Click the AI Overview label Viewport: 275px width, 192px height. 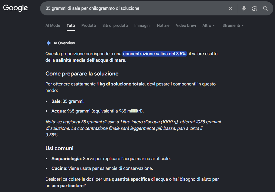64,43
